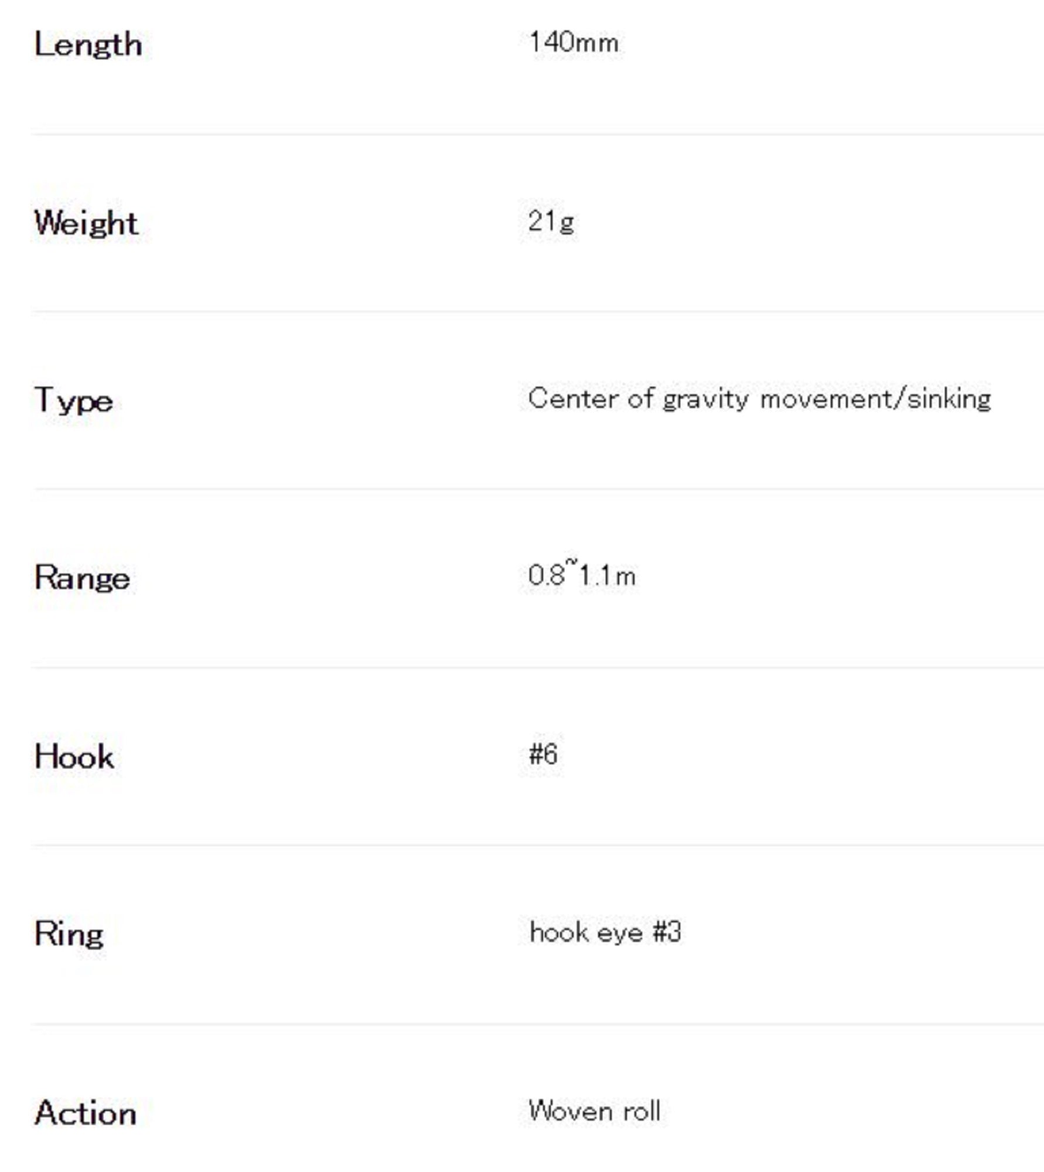Image resolution: width=1044 pixels, height=1172 pixels.
Task: Click the Hook label
Action: coord(74,757)
